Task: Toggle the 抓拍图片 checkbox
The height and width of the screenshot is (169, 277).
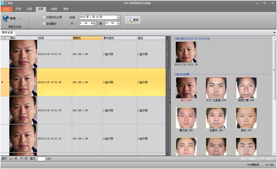Action: (44, 24)
